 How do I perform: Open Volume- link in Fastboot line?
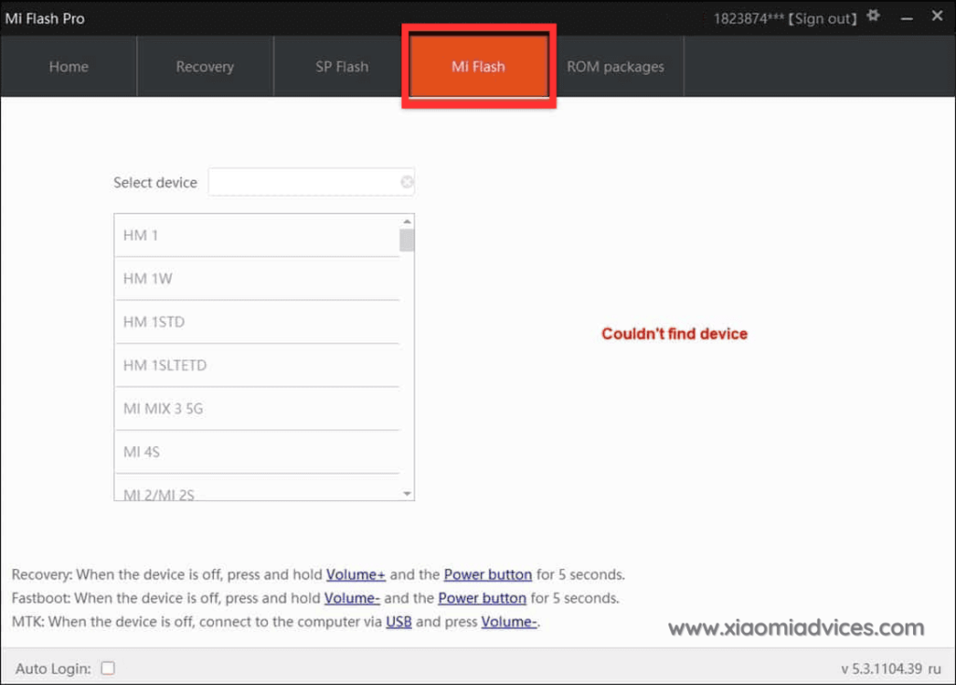(x=352, y=598)
